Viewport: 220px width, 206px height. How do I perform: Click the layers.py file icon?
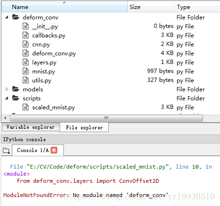click(x=26, y=62)
